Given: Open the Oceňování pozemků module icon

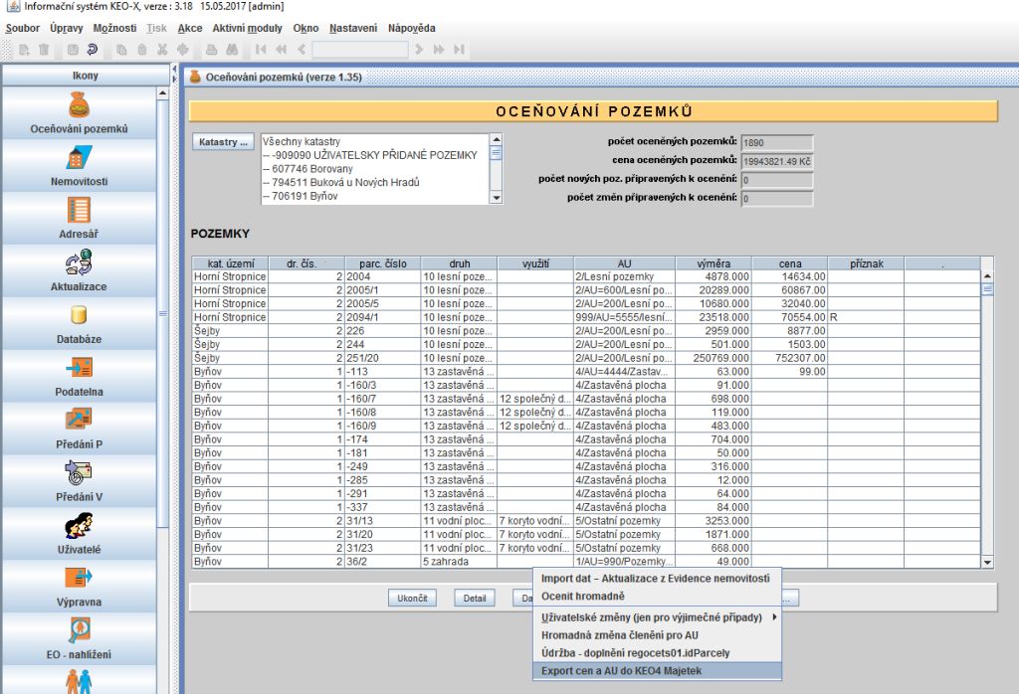Looking at the screenshot, I should coord(79,104).
